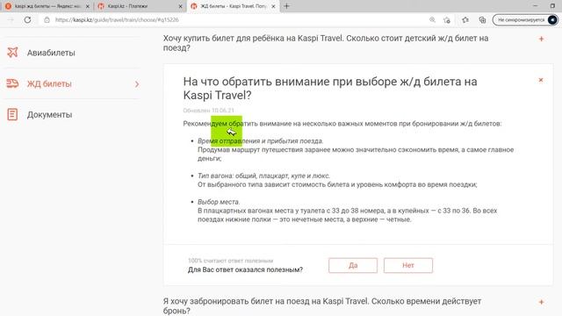Click the address bar URL
This screenshot has width=562, height=316.
point(117,19)
